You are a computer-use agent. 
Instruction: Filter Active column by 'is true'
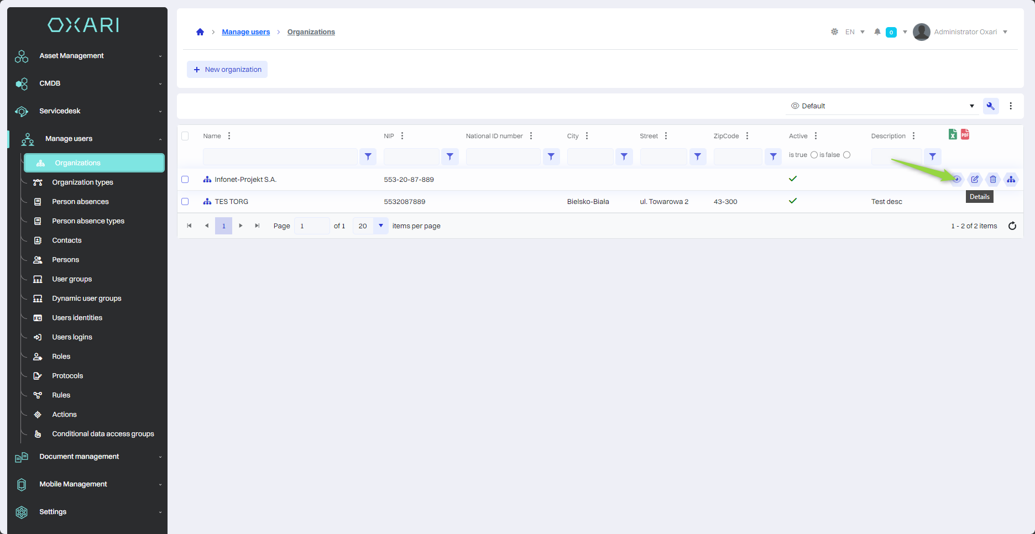(814, 155)
